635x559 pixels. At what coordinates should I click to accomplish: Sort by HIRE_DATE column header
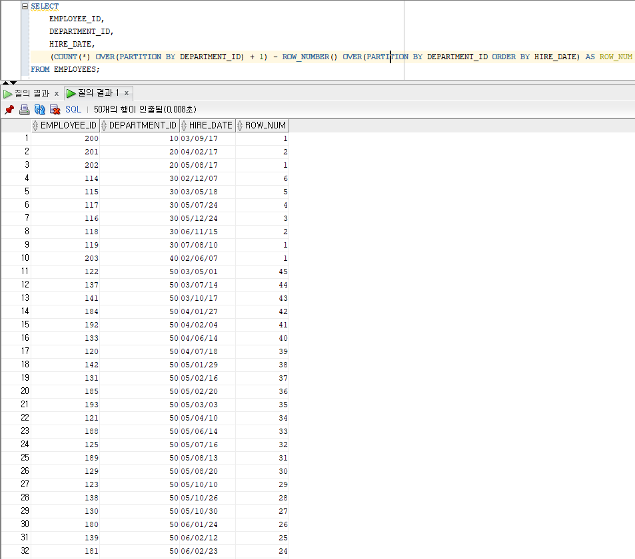(207, 125)
